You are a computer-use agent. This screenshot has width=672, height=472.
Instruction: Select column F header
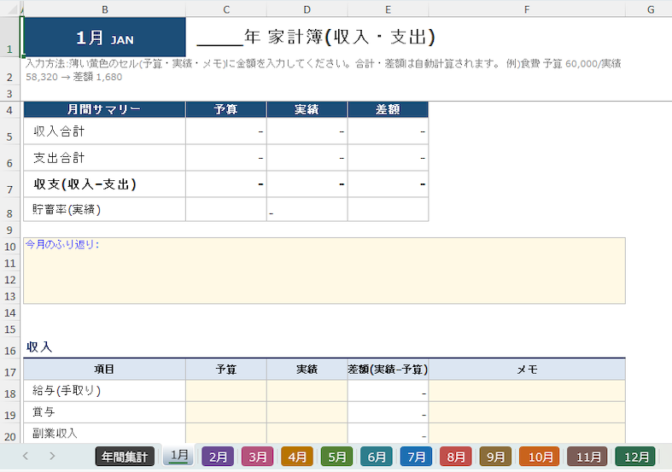527,9
